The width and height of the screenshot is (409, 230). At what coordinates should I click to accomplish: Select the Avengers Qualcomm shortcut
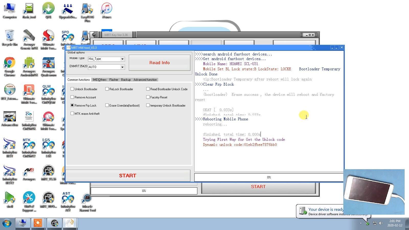pyautogui.click(x=48, y=66)
